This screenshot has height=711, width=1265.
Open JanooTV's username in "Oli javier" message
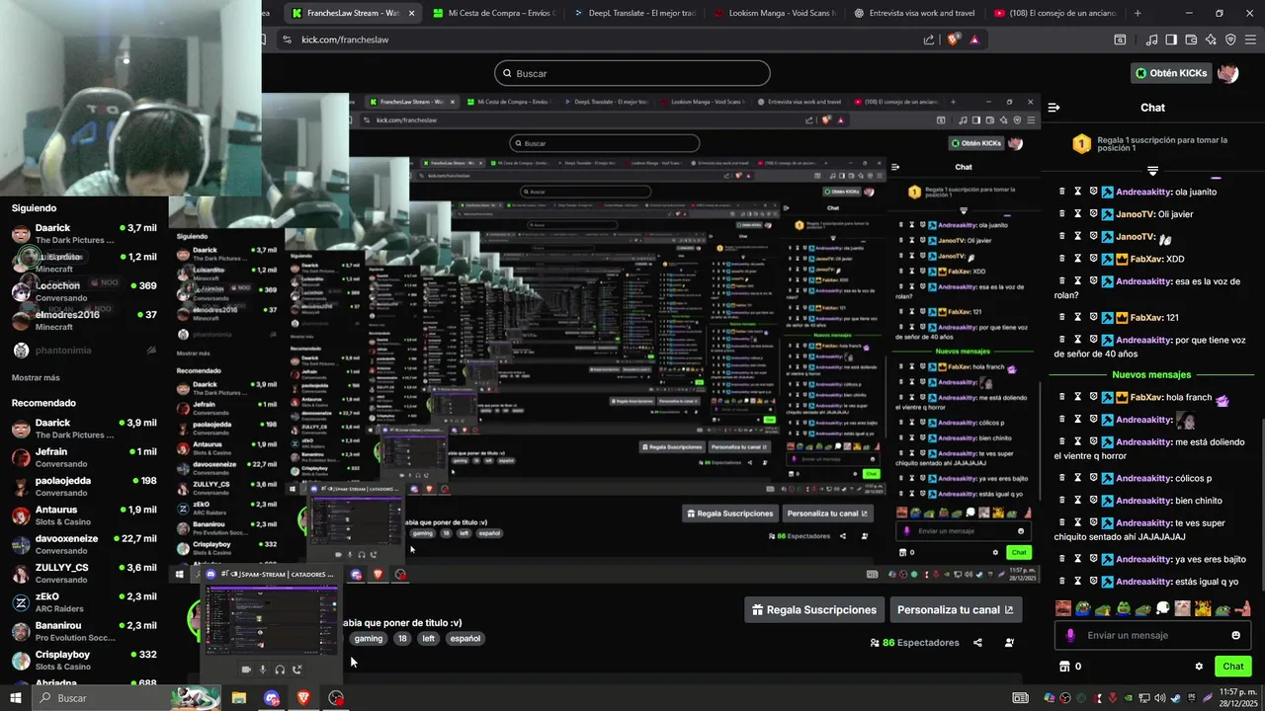[x=1136, y=213]
